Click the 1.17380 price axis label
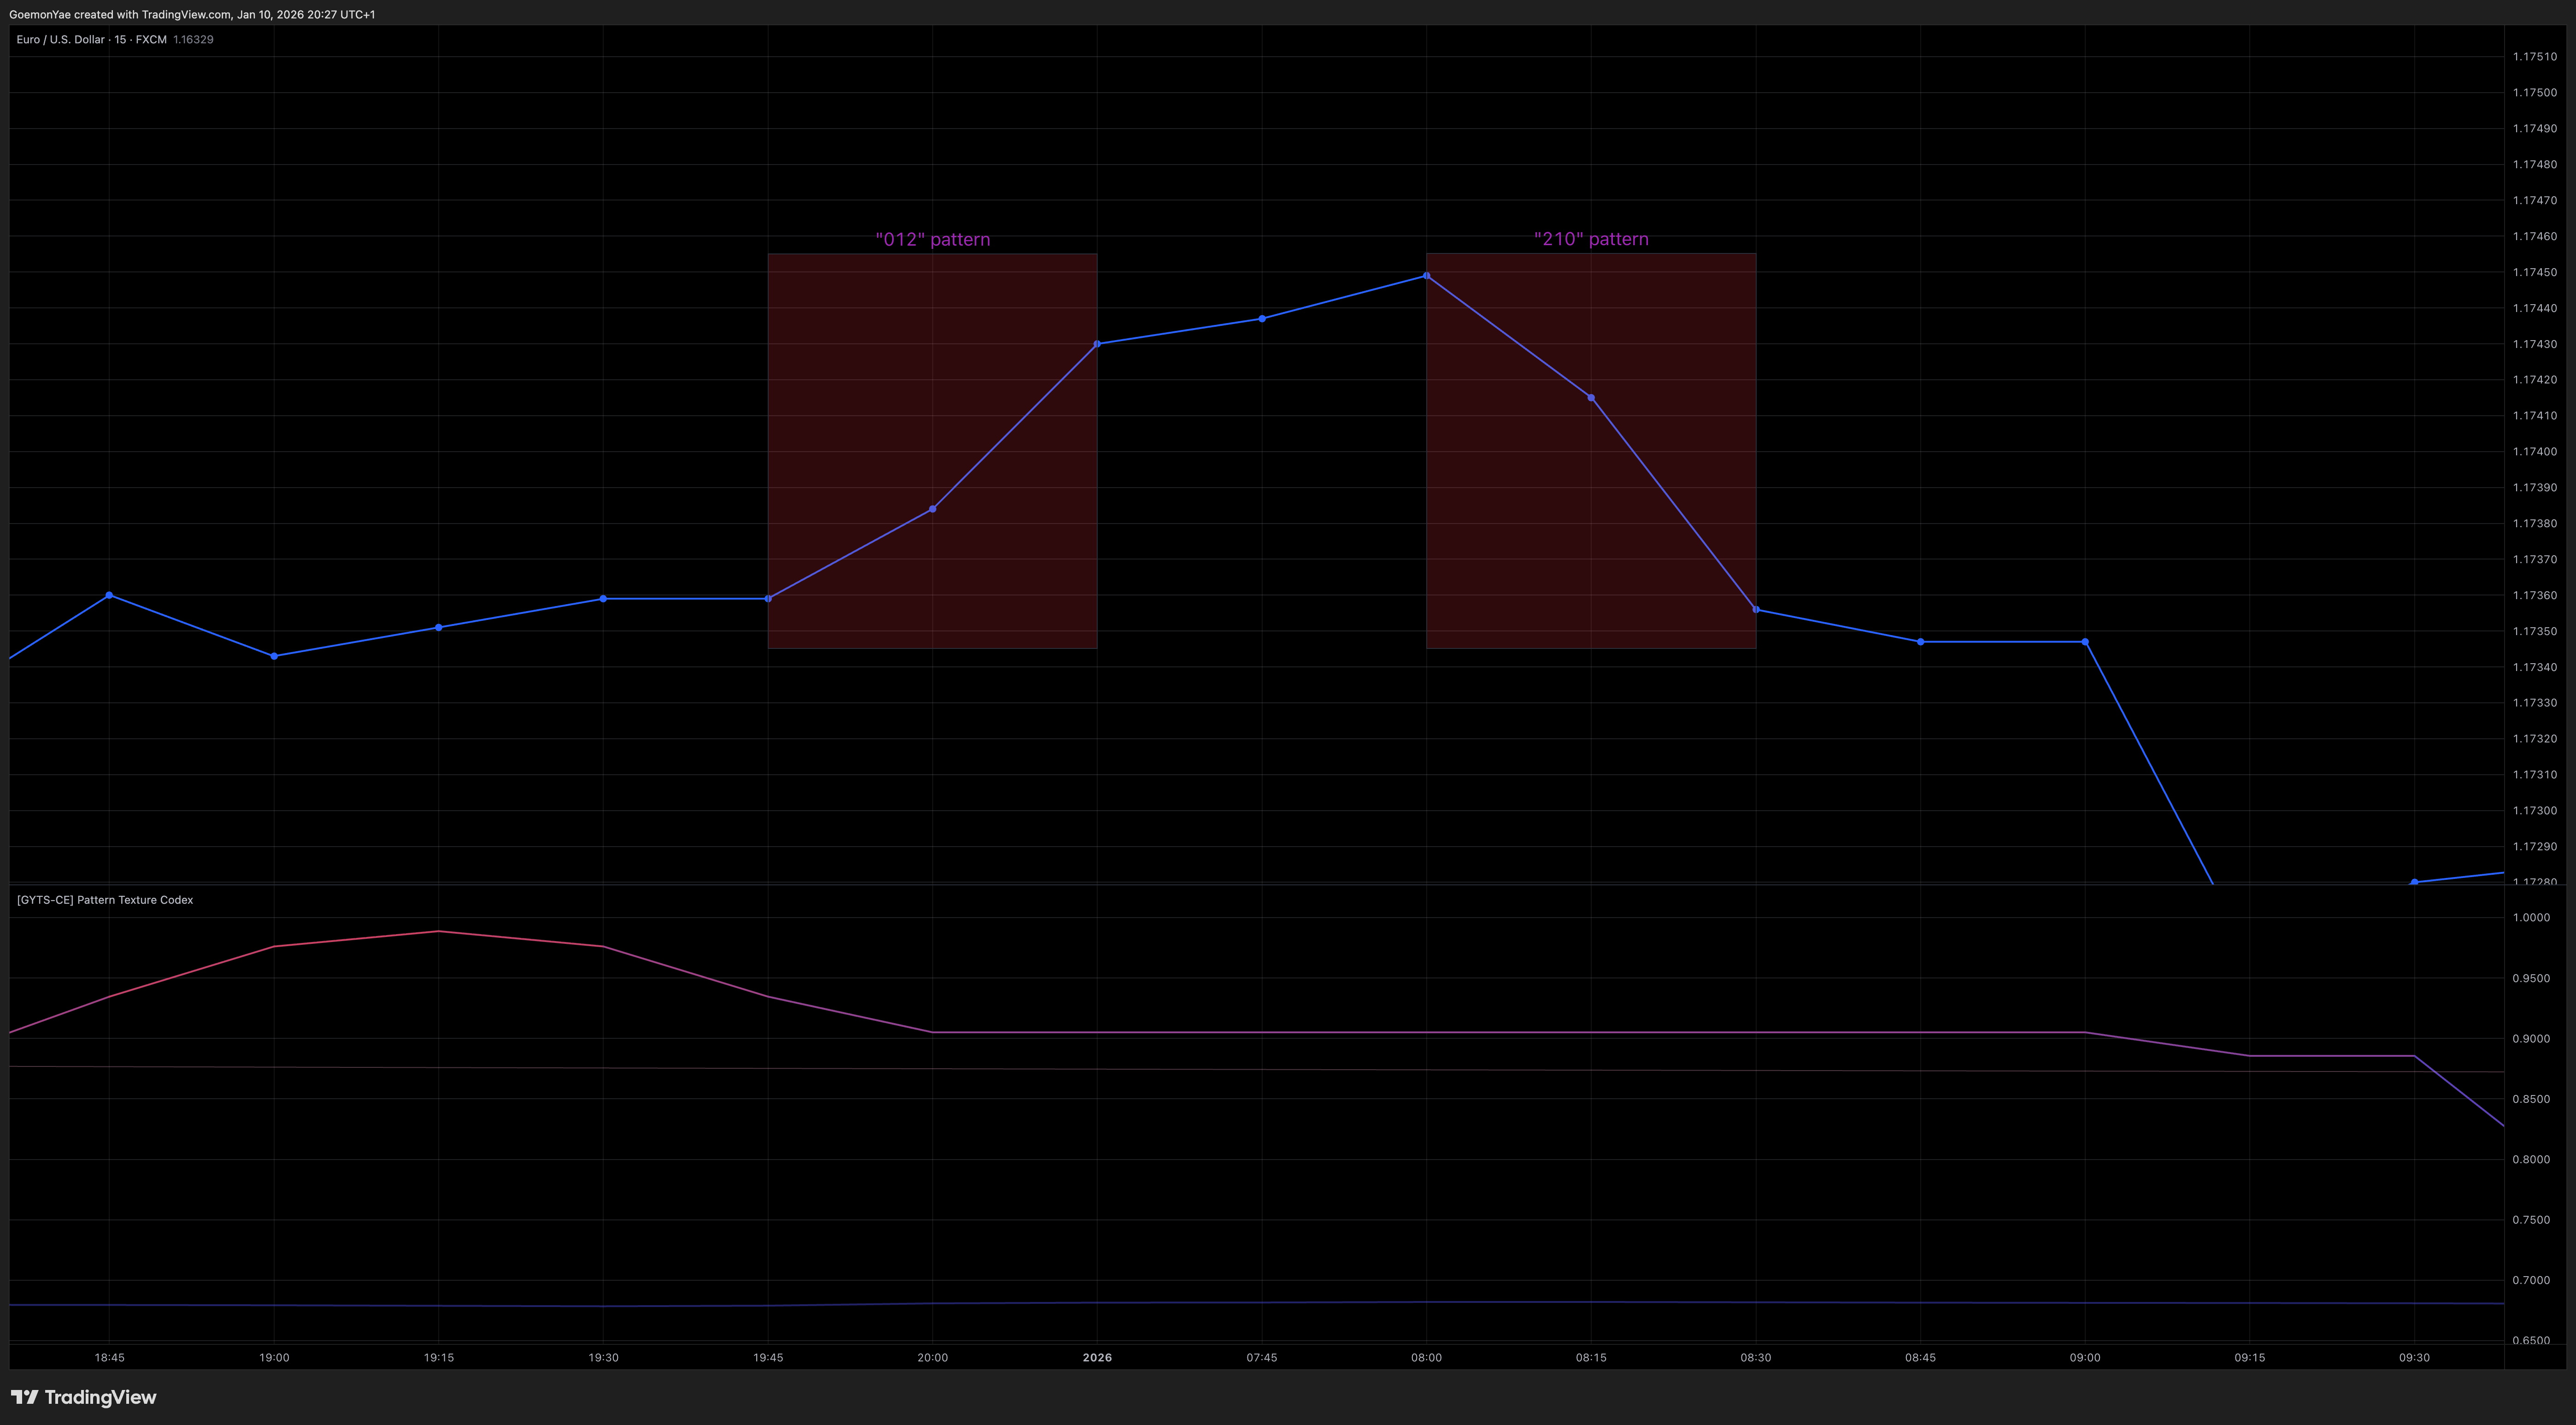The image size is (2576, 1425). 2534,523
